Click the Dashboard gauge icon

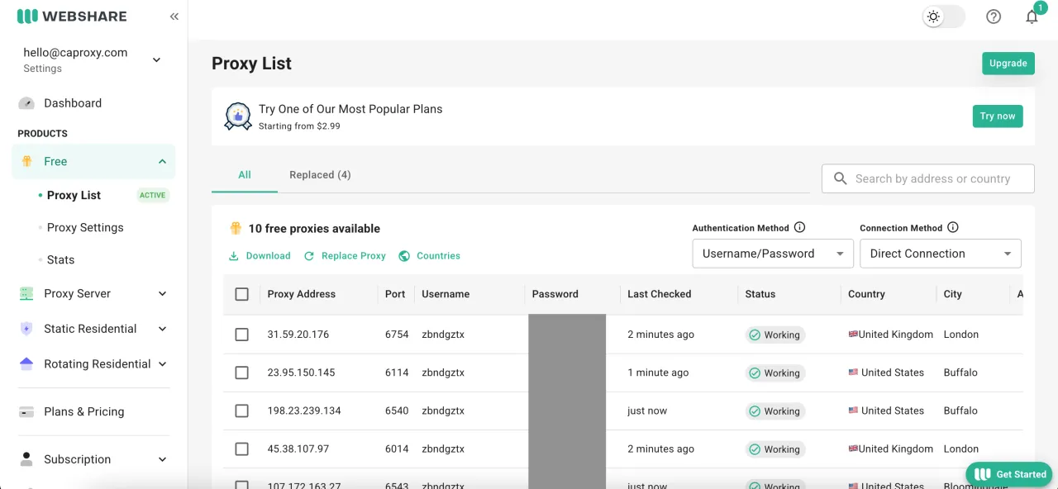tap(26, 103)
